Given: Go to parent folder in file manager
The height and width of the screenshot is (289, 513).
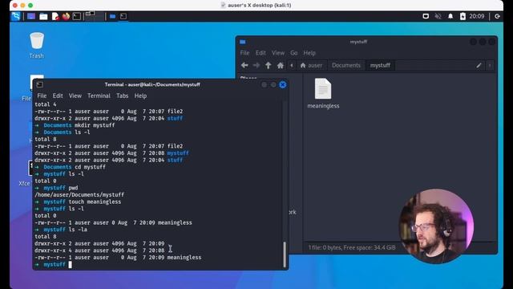Looking at the screenshot, I should 268,65.
